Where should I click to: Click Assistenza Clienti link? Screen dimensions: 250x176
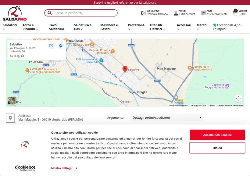(216, 14)
